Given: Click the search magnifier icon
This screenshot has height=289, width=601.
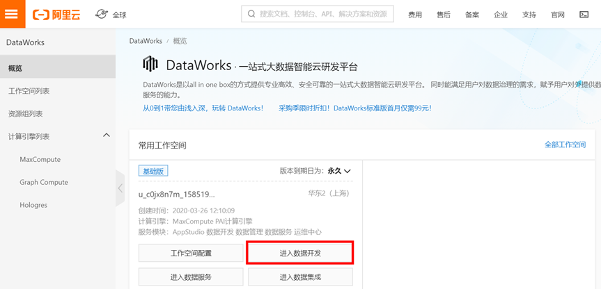Looking at the screenshot, I should (x=251, y=14).
